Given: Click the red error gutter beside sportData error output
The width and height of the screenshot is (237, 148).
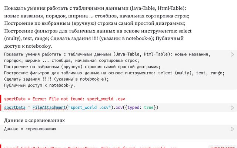Looking at the screenshot, I should pyautogui.click(x=0, y=99).
